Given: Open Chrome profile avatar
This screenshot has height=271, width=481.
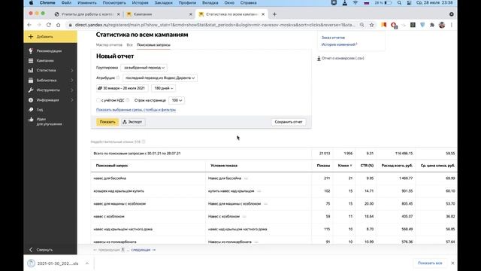Looking at the screenshot, I should tap(442, 25).
